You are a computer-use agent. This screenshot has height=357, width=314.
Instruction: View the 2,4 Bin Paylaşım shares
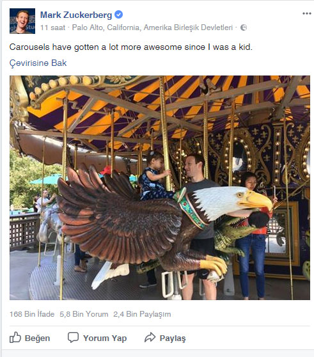tap(142, 314)
